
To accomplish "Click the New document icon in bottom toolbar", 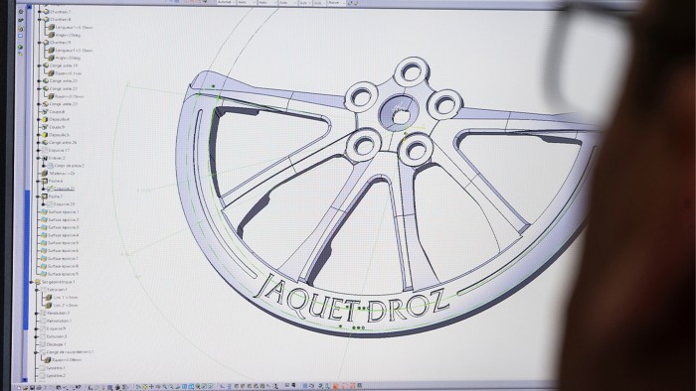I will click(19, 387).
